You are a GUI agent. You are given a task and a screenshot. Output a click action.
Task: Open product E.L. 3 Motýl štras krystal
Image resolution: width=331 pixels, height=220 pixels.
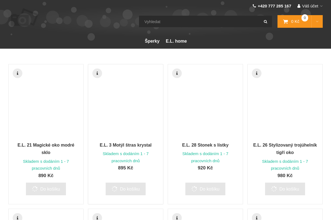tap(126, 145)
